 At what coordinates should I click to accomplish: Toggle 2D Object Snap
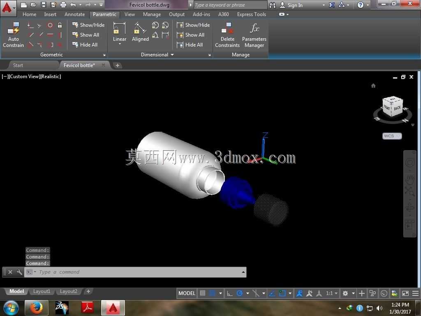click(282, 293)
